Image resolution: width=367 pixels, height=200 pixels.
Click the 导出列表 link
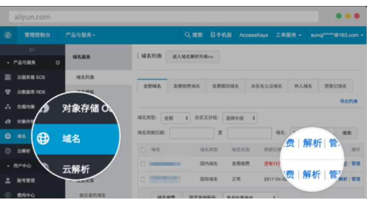(x=349, y=101)
